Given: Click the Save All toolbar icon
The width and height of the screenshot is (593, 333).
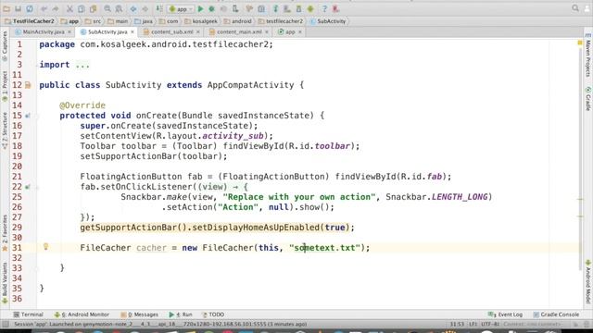Looking at the screenshot, I should click(18, 8).
